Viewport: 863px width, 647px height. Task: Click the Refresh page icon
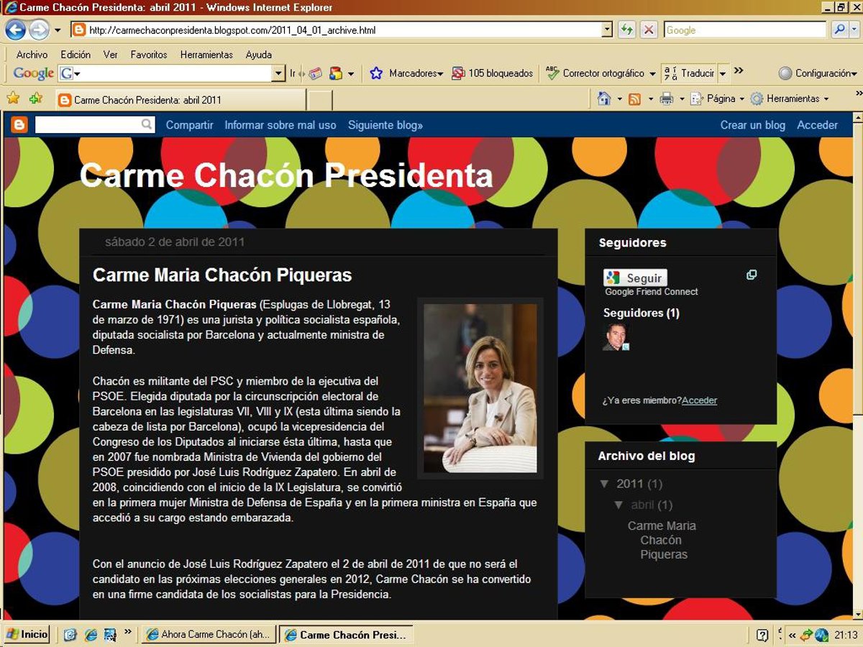(x=626, y=29)
